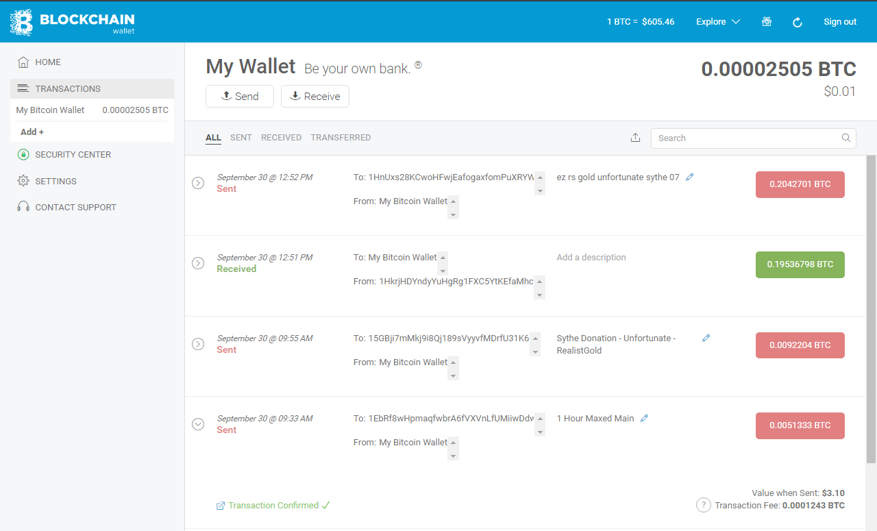Expand the 12:52 PM sent transaction
Viewport: 877px width, 531px height.
198,183
